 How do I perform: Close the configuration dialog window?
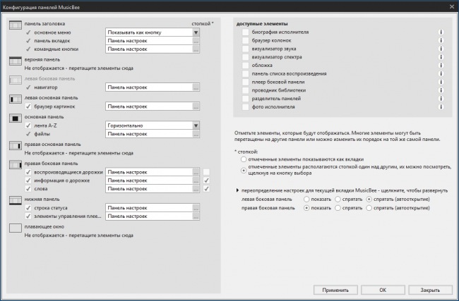tap(452, 7)
